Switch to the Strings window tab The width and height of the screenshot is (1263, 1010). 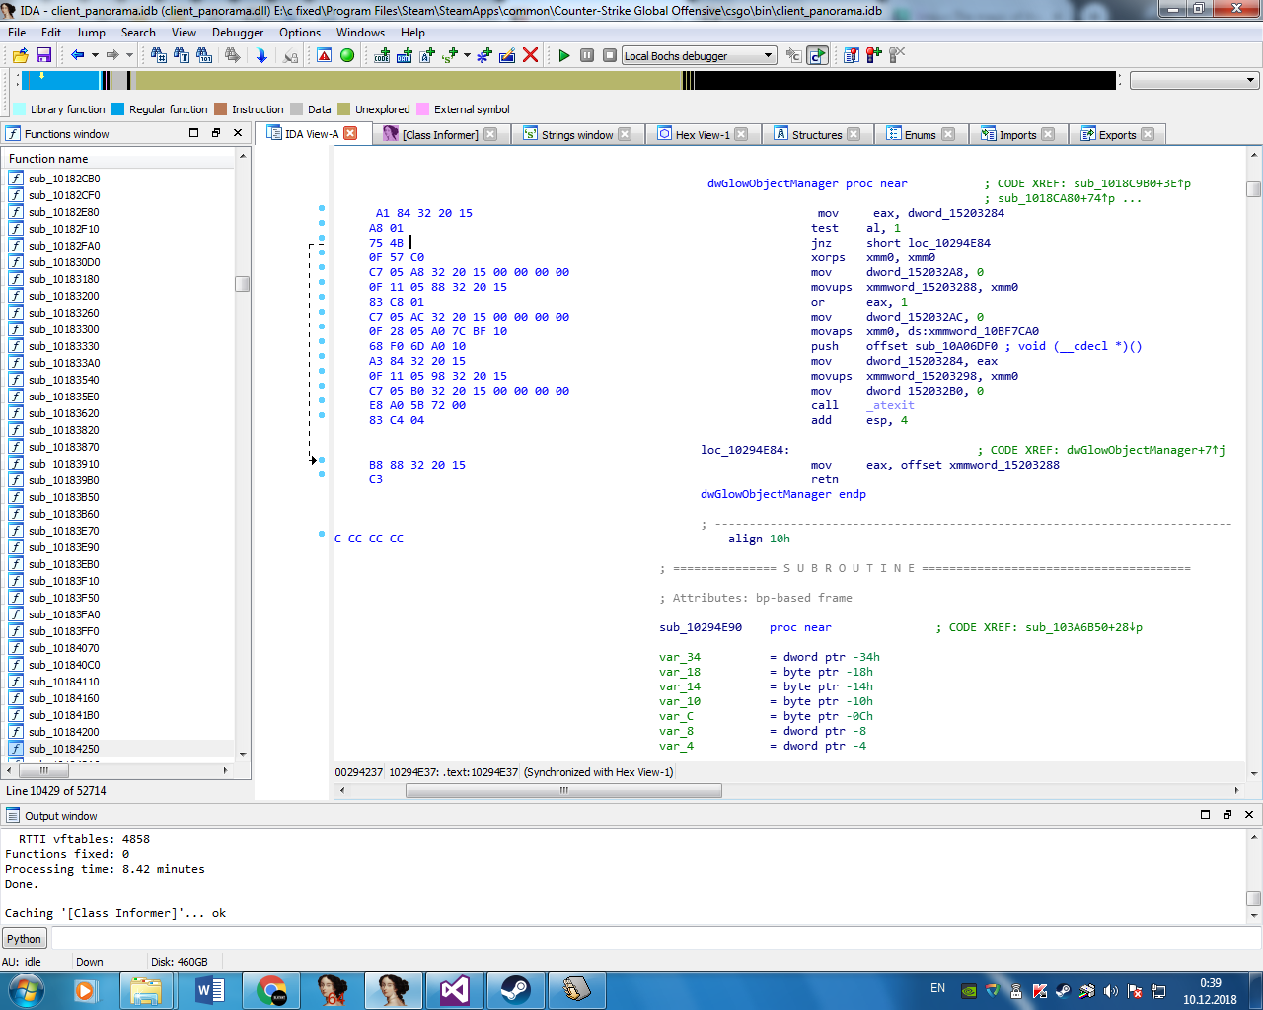576,135
